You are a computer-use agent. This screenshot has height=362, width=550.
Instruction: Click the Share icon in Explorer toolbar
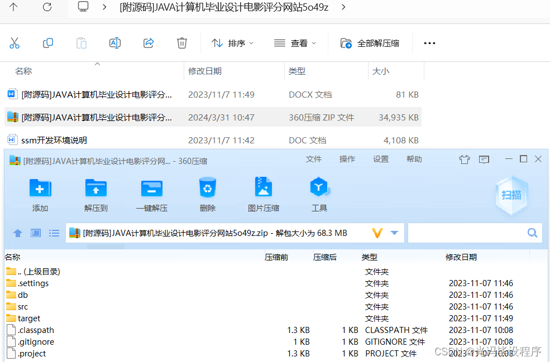149,43
